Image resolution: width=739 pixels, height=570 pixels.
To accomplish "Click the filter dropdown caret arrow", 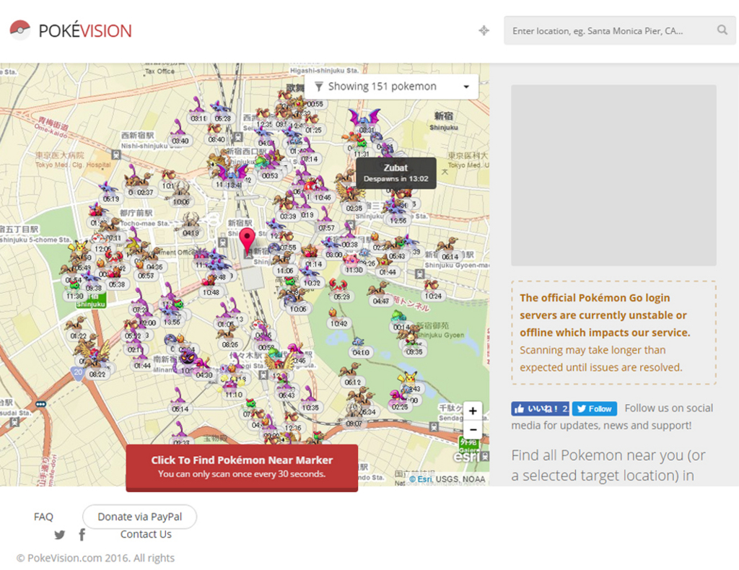I will click(466, 87).
